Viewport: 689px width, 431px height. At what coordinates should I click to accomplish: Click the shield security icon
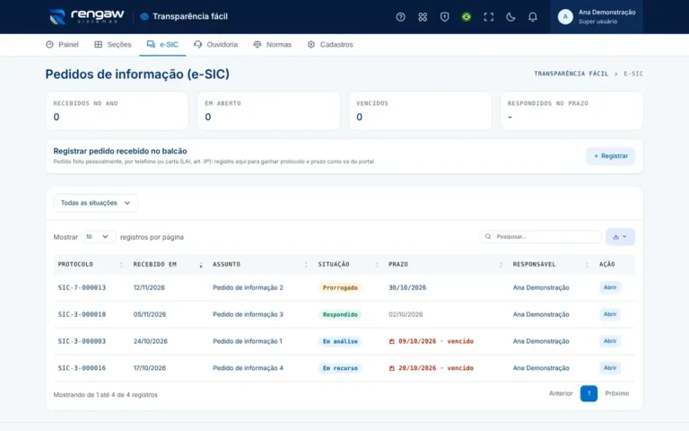(x=445, y=17)
